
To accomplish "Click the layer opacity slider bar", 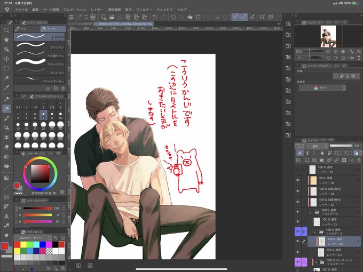I will [341, 146].
